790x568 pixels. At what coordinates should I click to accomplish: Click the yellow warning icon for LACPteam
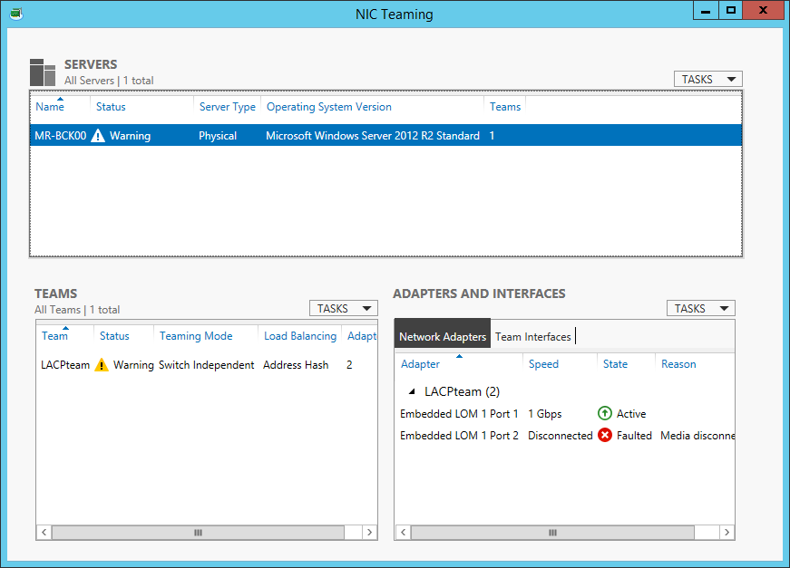click(102, 365)
